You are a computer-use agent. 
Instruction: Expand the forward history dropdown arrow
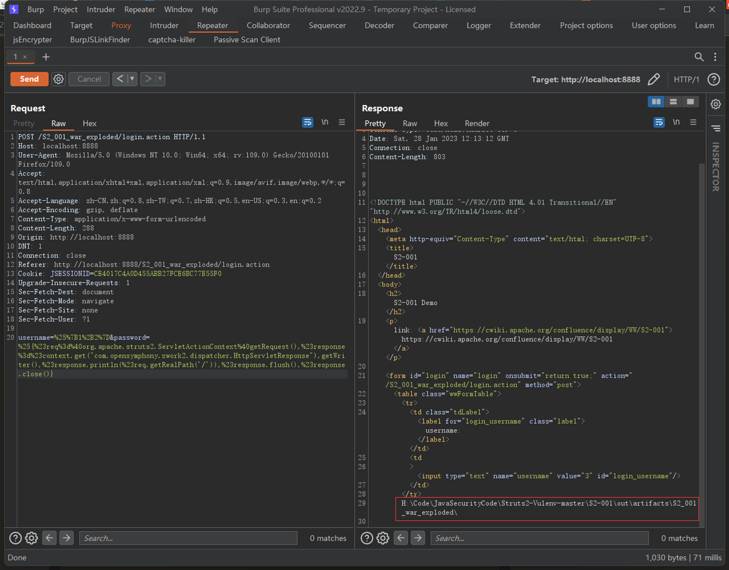tap(160, 79)
